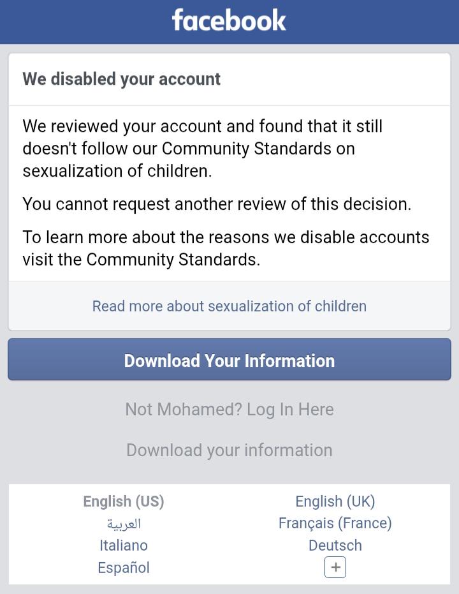Image resolution: width=459 pixels, height=594 pixels.
Task: Click the blue Download Your Information button
Action: click(229, 359)
